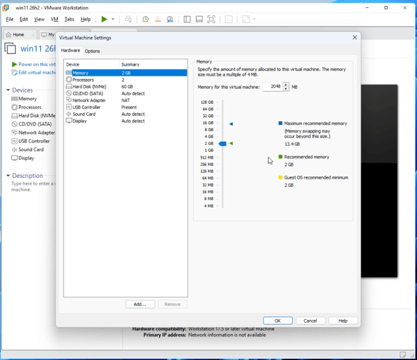Open the VM menu
This screenshot has height=360, width=417.
(54, 19)
